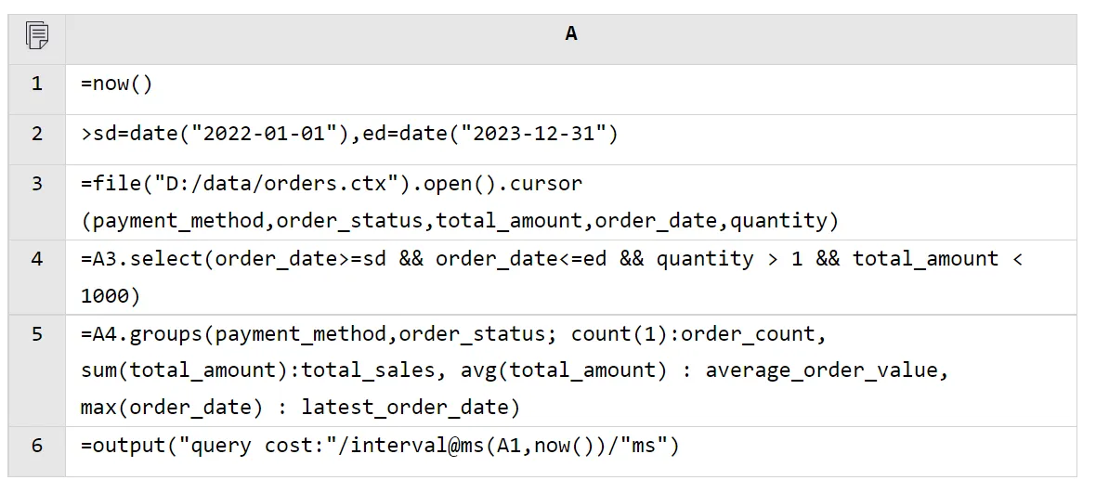Highlight row 4 via its row number
This screenshot has height=493, width=1096.
click(37, 259)
